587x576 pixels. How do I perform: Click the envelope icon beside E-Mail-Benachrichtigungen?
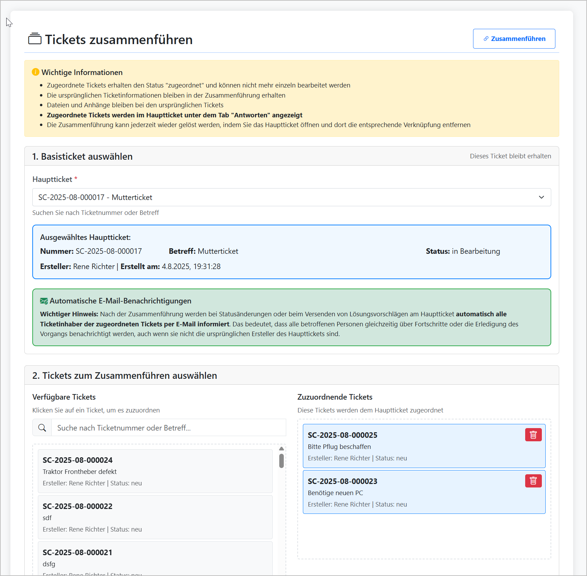tap(44, 301)
